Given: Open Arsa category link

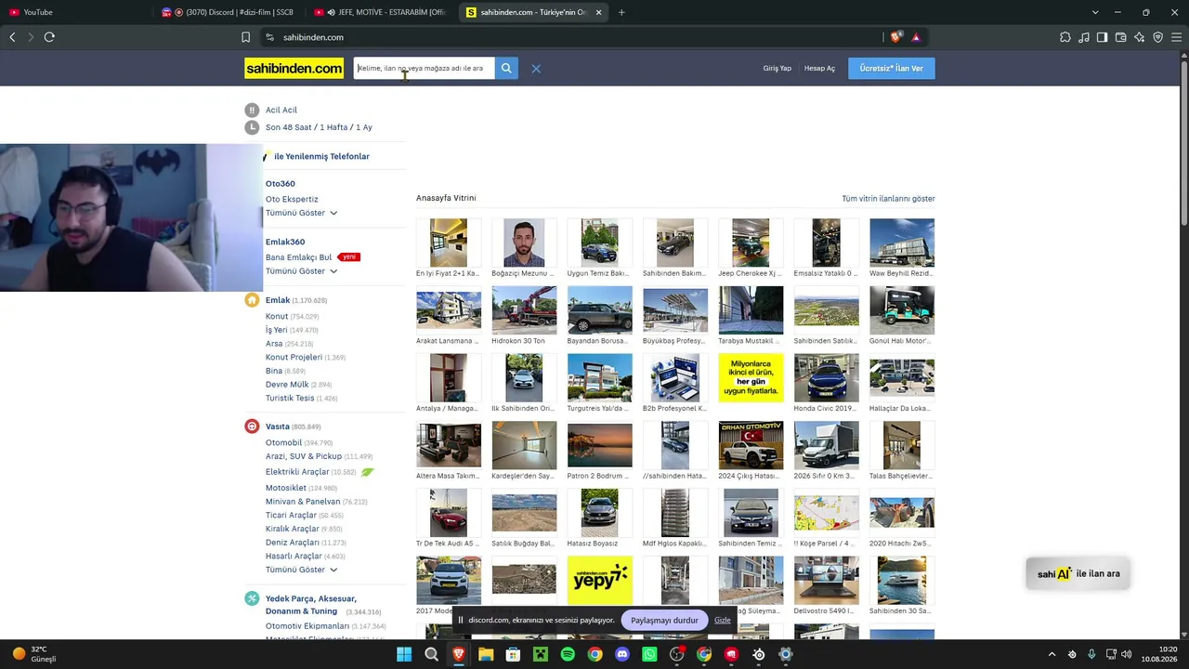Looking at the screenshot, I should (x=274, y=344).
